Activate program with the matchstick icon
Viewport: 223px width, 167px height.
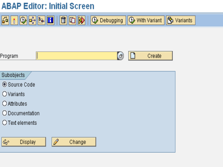14,20
